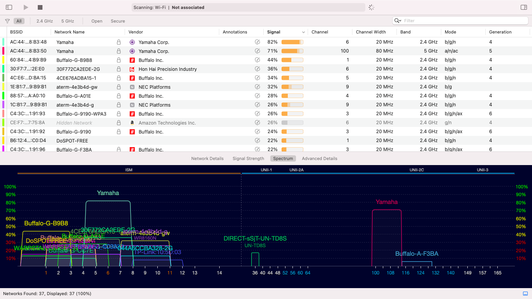532x299 pixels.
Task: Show only Secure networks
Action: pyautogui.click(x=118, y=21)
